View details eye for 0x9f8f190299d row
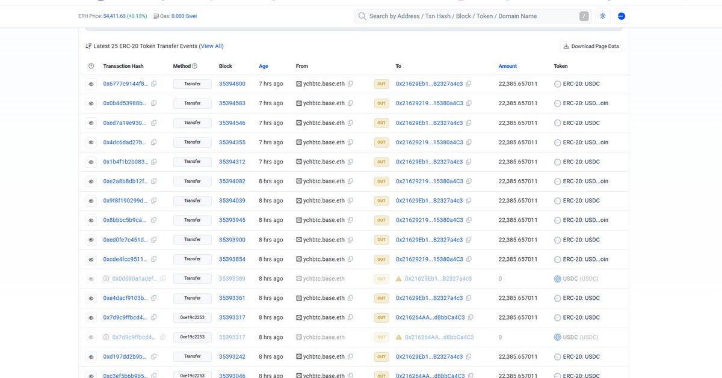 91,201
